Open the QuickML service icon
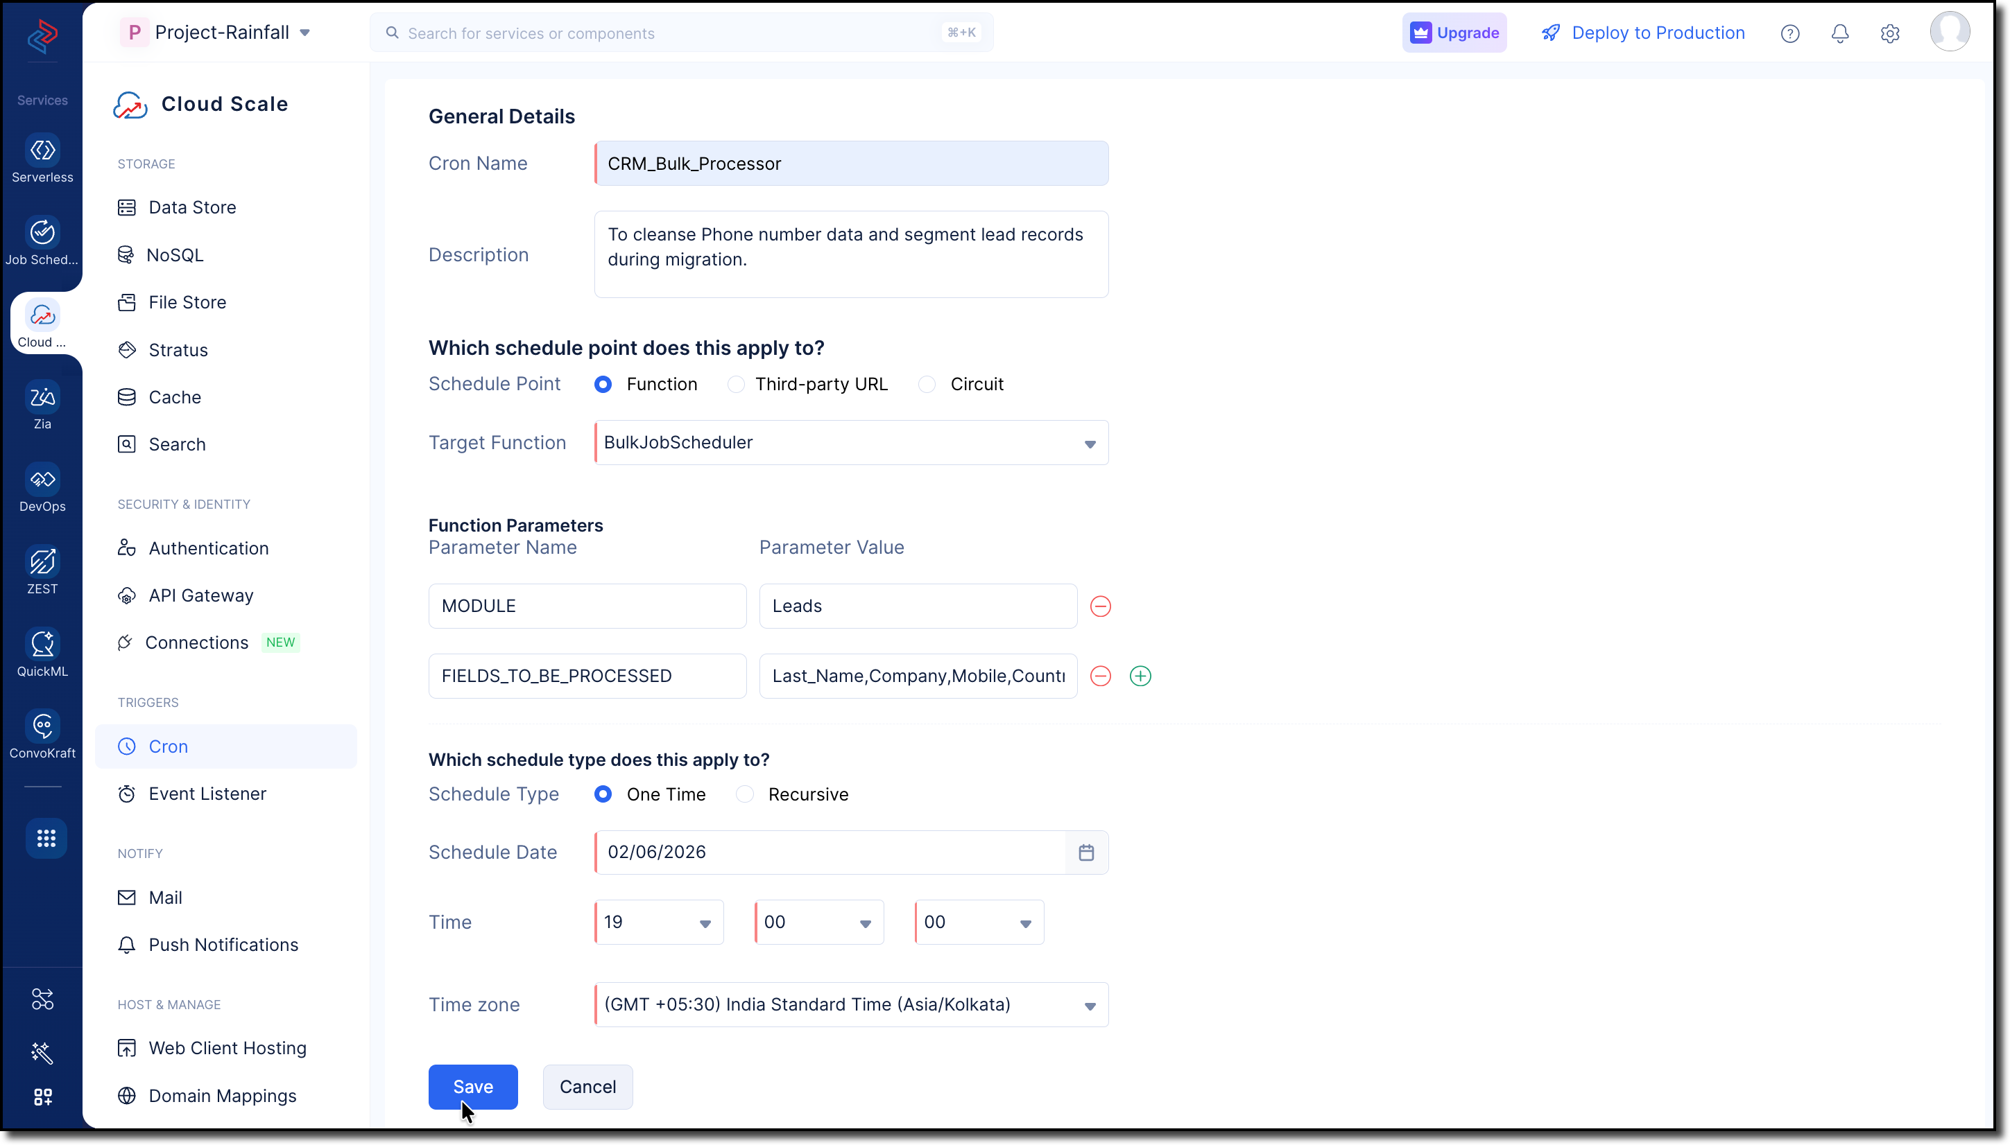2010x1145 pixels. (42, 645)
